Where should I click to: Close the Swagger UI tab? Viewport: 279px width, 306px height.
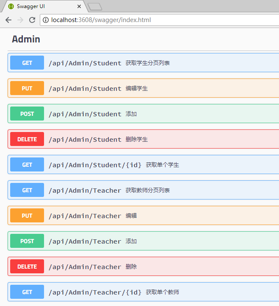(x=79, y=6)
